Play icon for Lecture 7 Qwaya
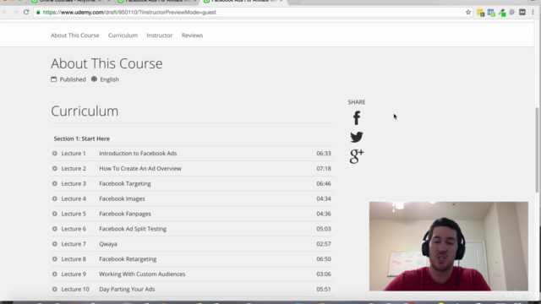 [54, 244]
